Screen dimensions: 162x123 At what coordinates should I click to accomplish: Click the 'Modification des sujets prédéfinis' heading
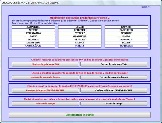pos(80,18)
